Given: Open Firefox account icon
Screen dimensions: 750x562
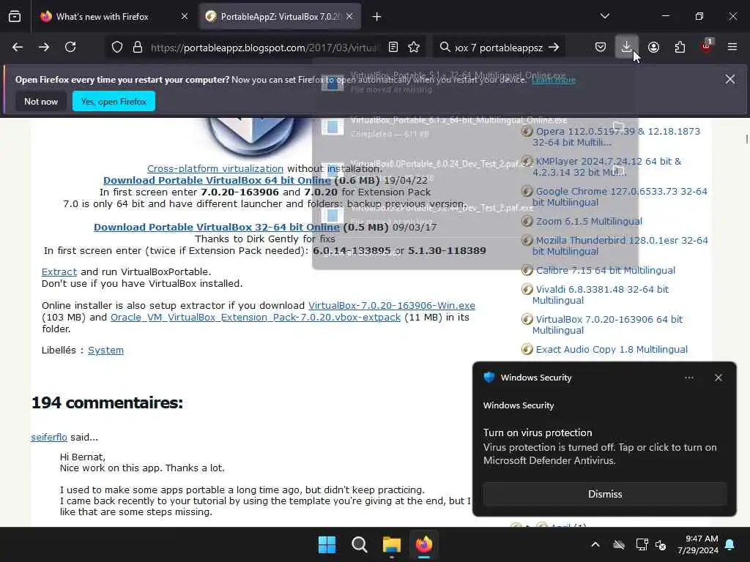Looking at the screenshot, I should click(654, 48).
